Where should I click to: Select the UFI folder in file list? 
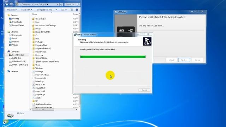pos(37,101)
